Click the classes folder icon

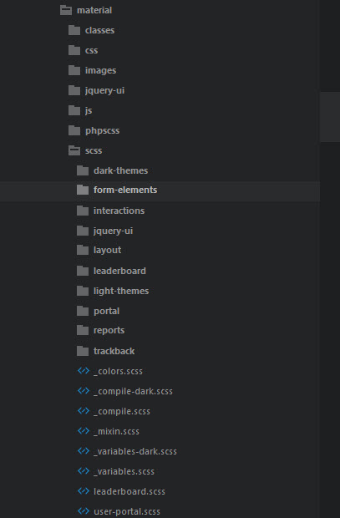(x=74, y=30)
